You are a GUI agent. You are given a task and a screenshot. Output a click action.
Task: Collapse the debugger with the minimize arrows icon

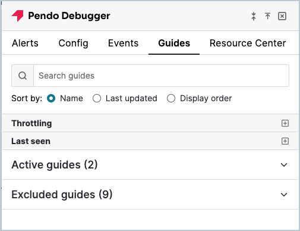pyautogui.click(x=254, y=16)
